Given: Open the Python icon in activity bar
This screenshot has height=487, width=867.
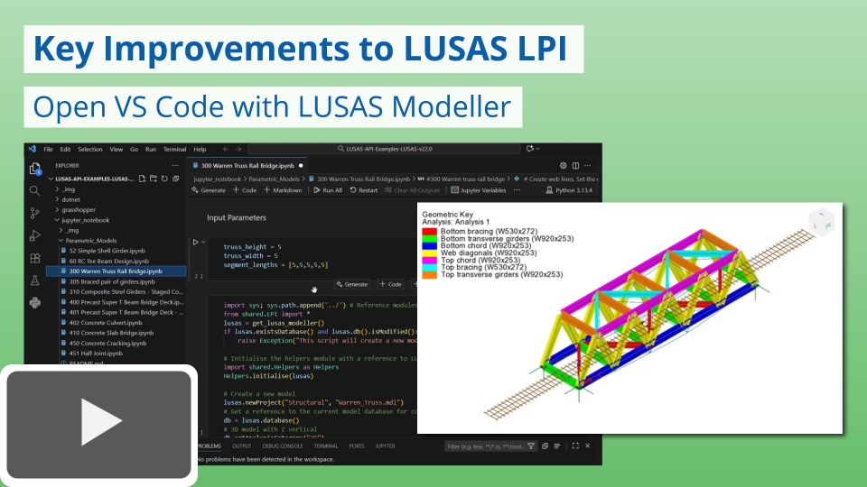Looking at the screenshot, I should coord(34,303).
